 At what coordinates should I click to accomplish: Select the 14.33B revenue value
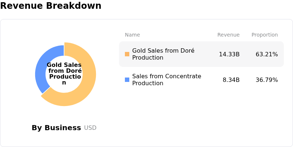point(229,54)
